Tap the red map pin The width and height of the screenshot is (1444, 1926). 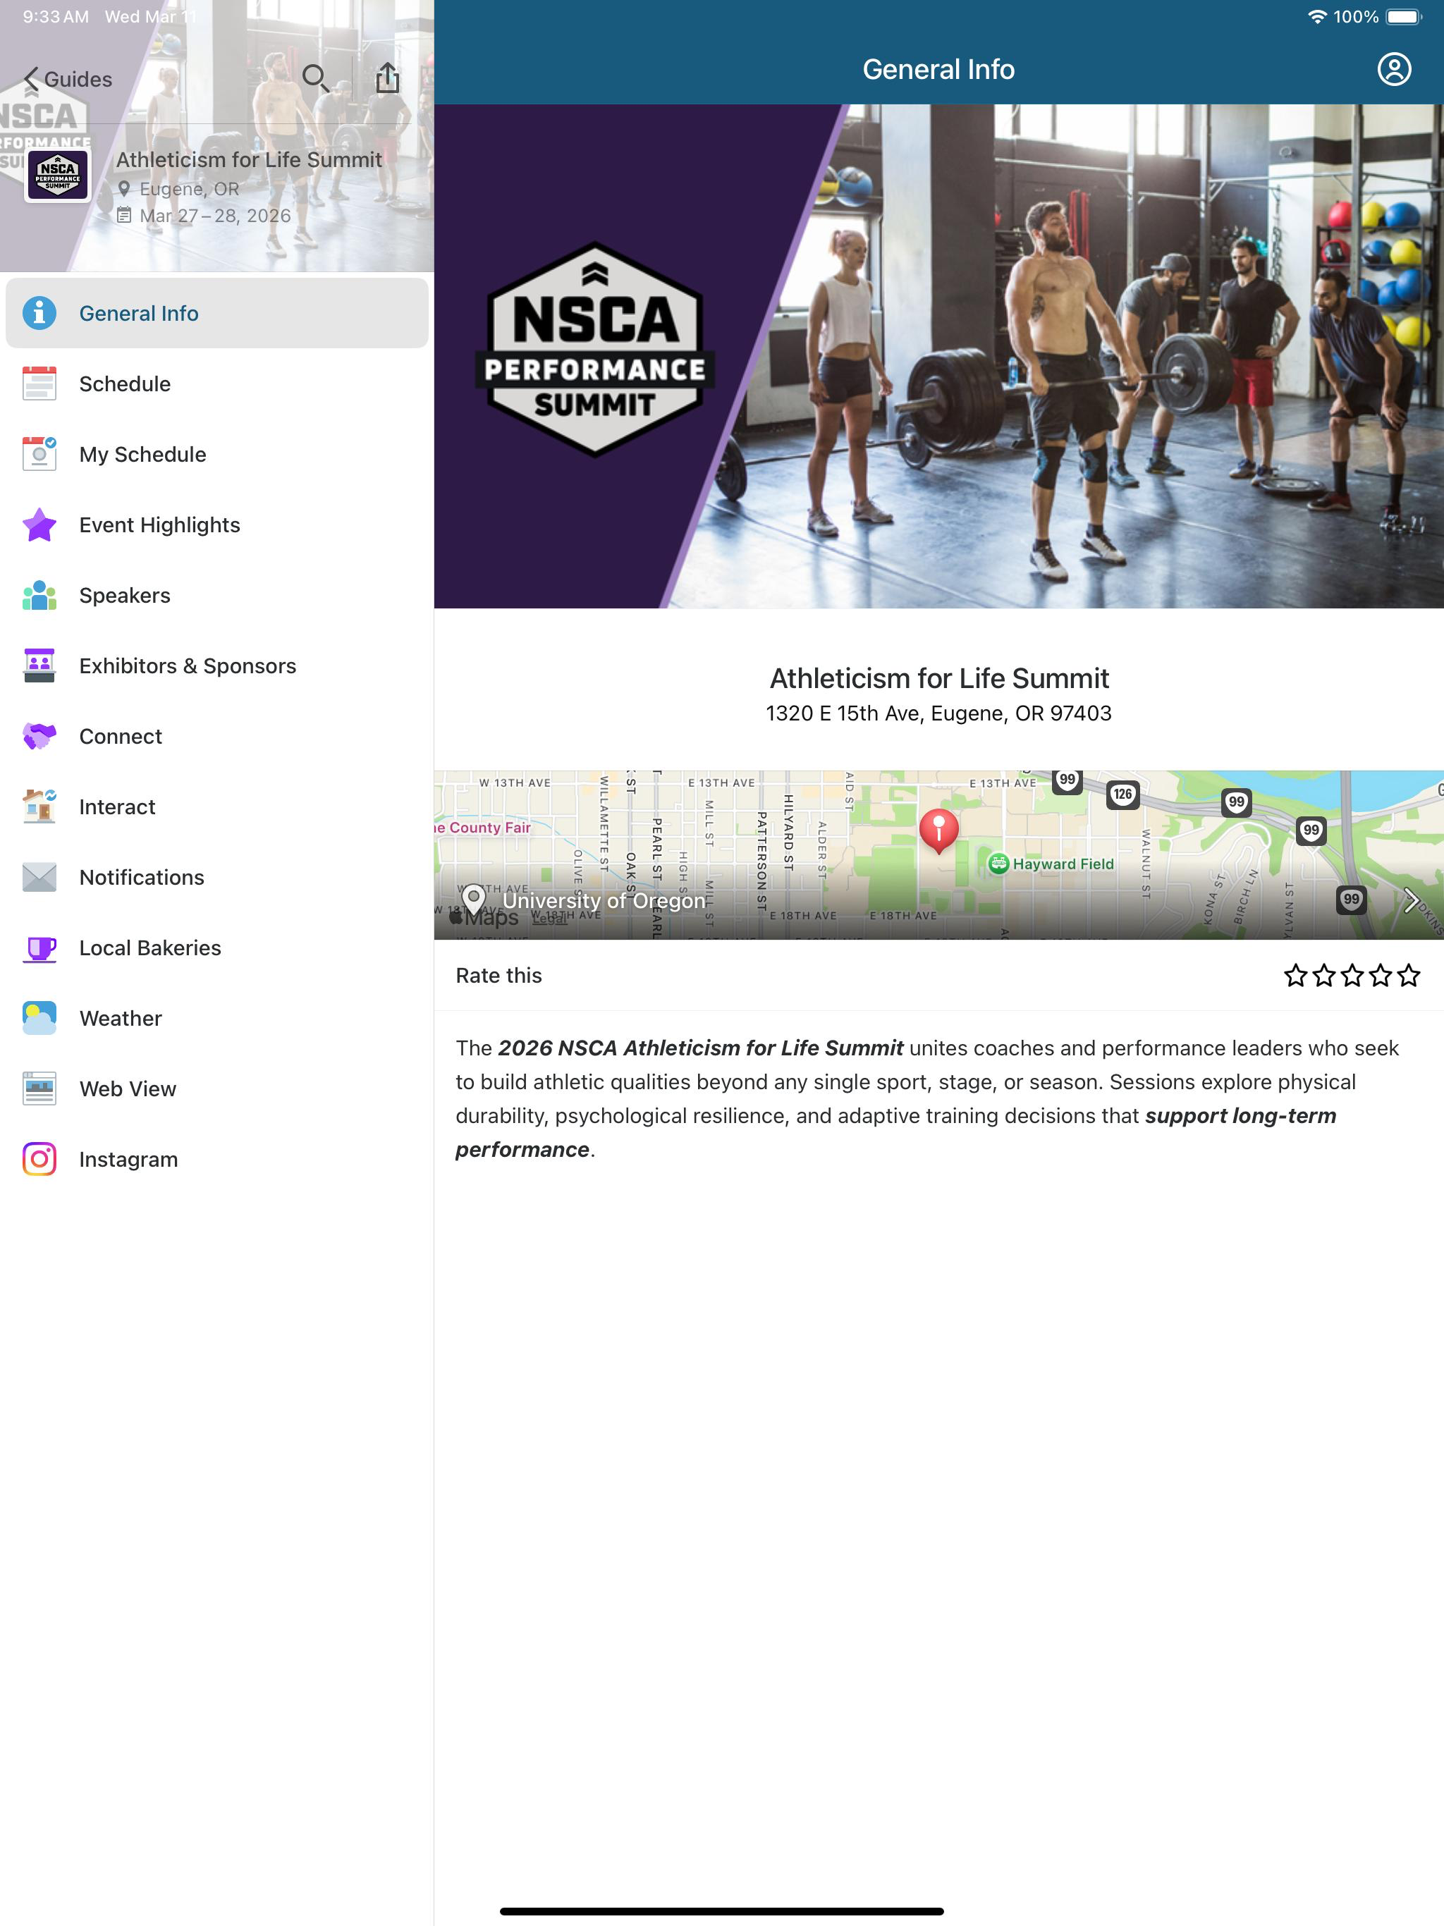[939, 830]
